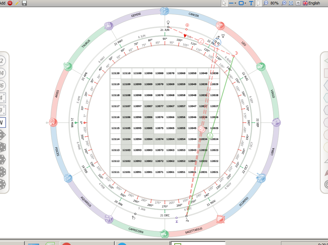Click the save floppy disk icon
The height and width of the screenshot is (245, 328).
click(24, 3)
